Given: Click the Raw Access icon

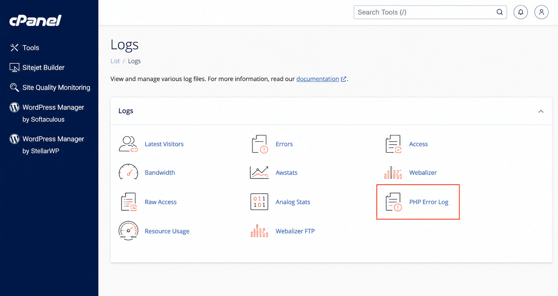Looking at the screenshot, I should pyautogui.click(x=128, y=202).
